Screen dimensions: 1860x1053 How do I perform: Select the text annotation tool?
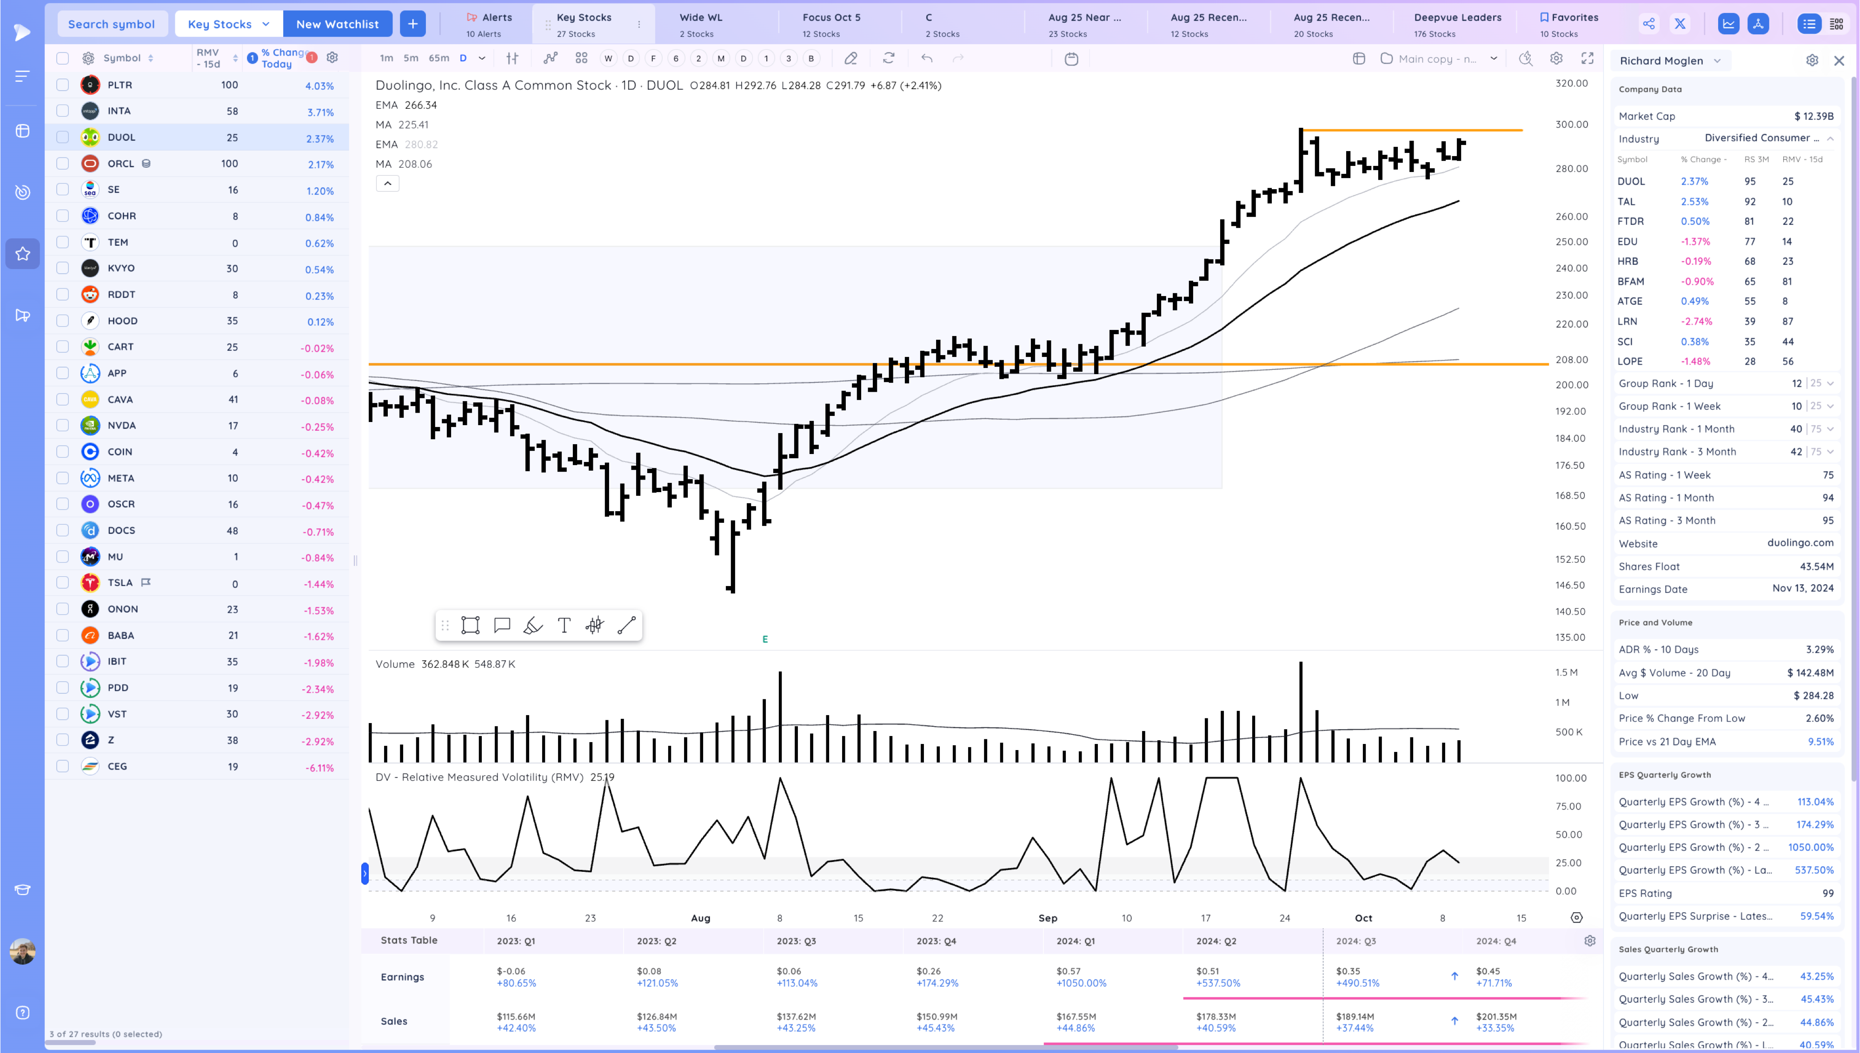565,625
